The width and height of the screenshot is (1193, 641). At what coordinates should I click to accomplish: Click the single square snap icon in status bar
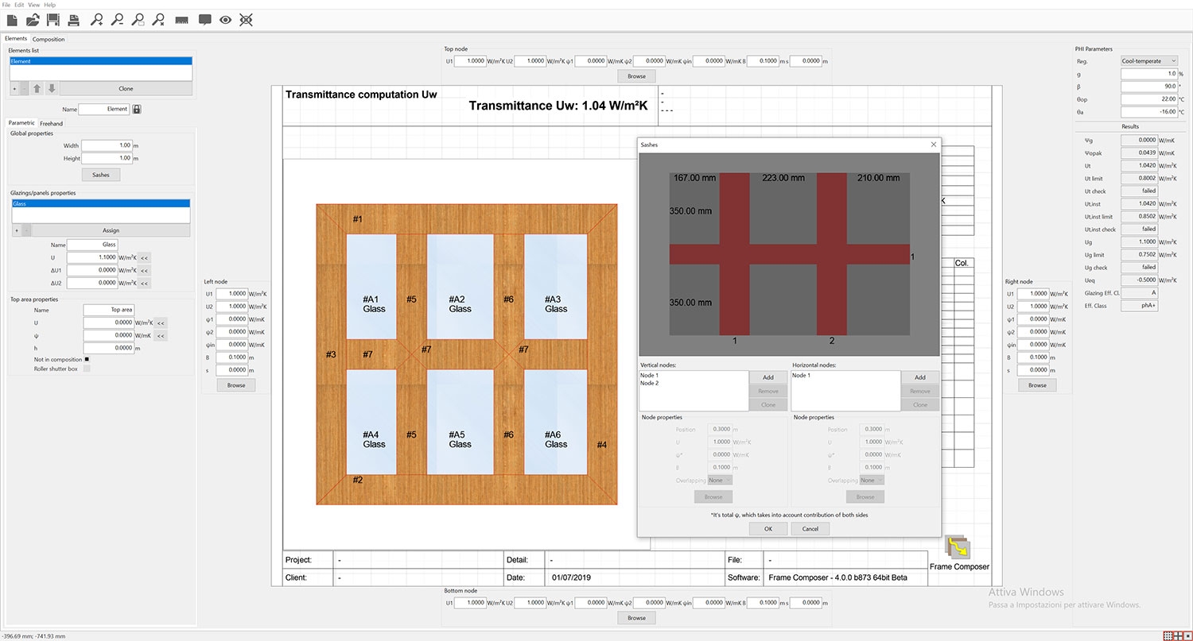(x=1187, y=635)
